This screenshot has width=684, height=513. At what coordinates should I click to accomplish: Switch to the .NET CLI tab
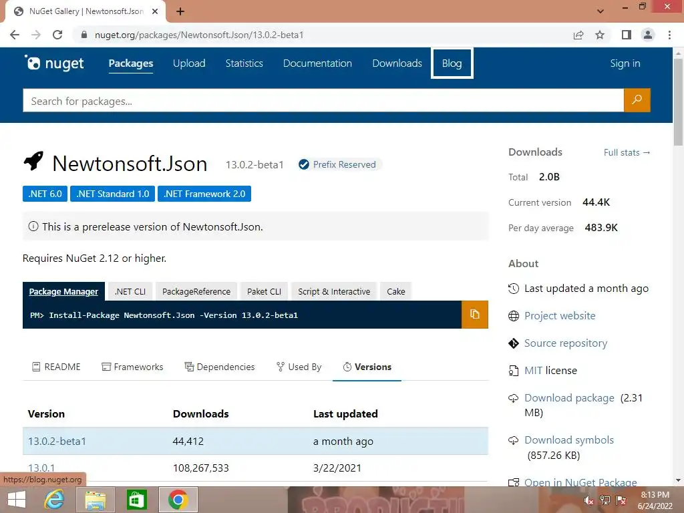(x=130, y=291)
